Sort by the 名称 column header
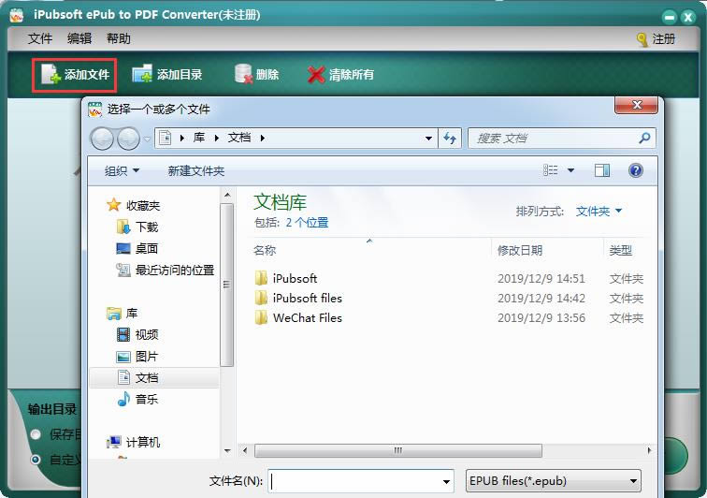Screen dimensions: 707x498 coord(265,250)
